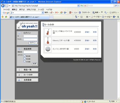Expand the search provider options dropdown
Image resolution: width=120 pixels, height=103 pixels.
click(118, 6)
